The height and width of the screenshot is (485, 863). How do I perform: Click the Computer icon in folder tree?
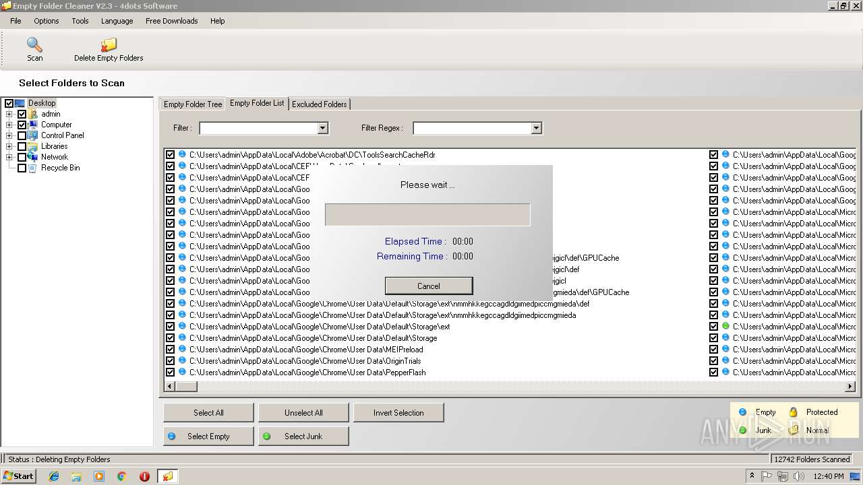tap(33, 125)
